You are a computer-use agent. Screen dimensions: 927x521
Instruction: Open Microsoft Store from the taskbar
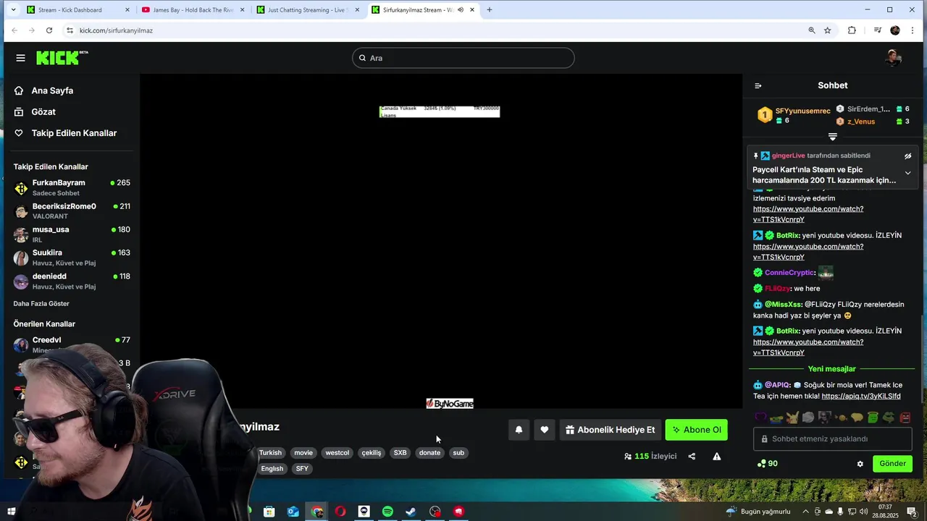269,512
